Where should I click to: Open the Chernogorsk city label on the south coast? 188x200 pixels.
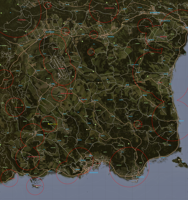point(93,172)
